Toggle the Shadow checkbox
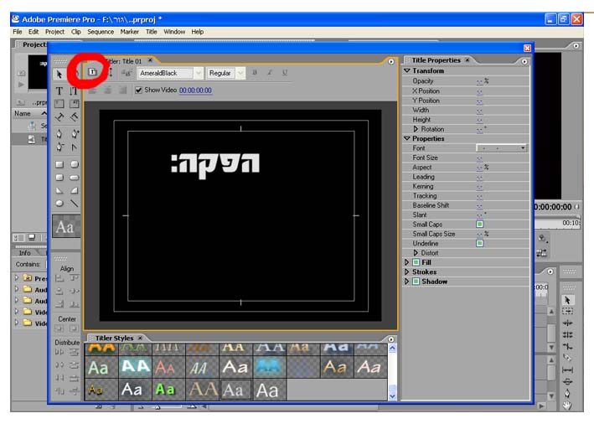The image size is (594, 429). 416,282
